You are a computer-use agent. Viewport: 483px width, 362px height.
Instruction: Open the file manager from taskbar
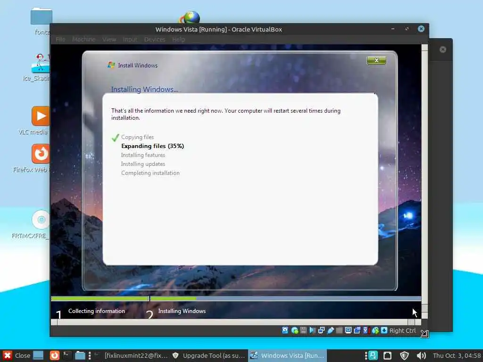click(x=80, y=355)
